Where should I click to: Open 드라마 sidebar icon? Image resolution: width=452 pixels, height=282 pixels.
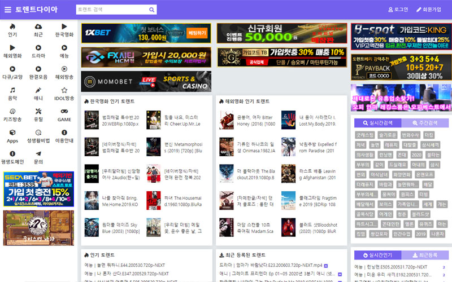pyautogui.click(x=38, y=48)
